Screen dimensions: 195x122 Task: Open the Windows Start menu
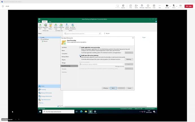coord(40,112)
